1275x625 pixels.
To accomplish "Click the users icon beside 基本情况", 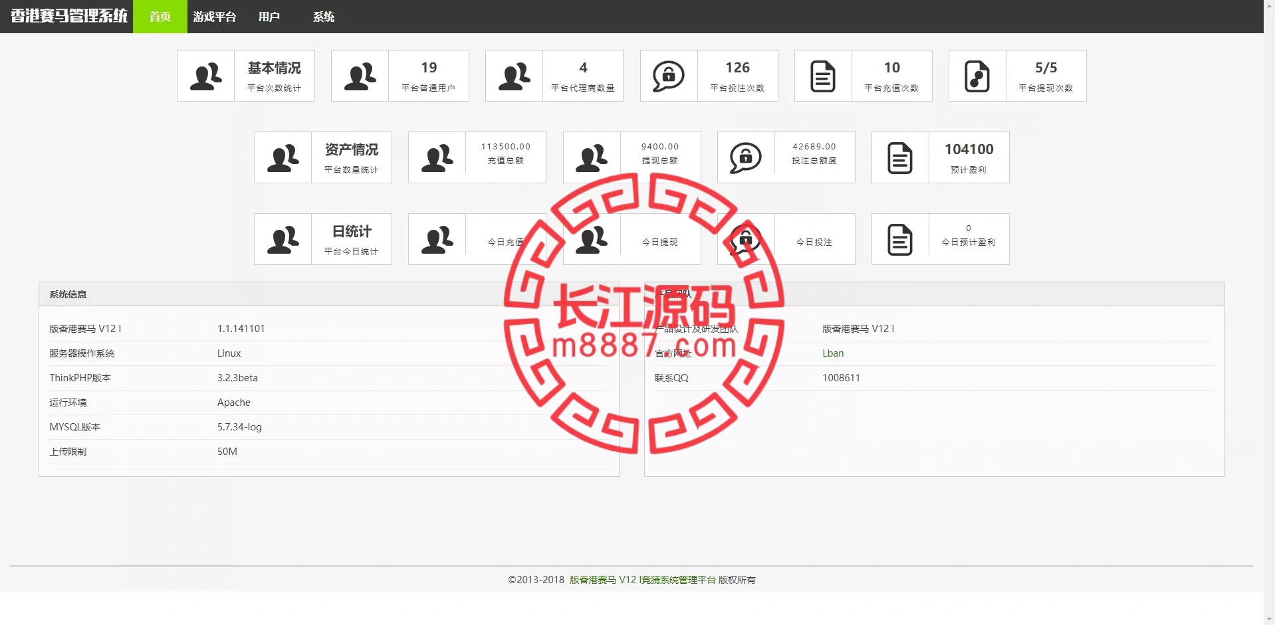I will 206,76.
